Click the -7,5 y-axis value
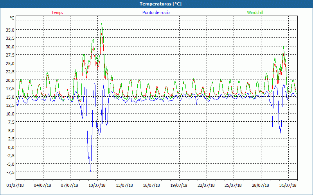The height and width of the screenshot is (195, 313). 10,172
